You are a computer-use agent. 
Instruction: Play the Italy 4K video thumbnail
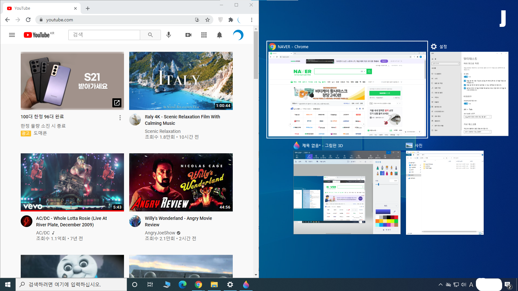181,81
